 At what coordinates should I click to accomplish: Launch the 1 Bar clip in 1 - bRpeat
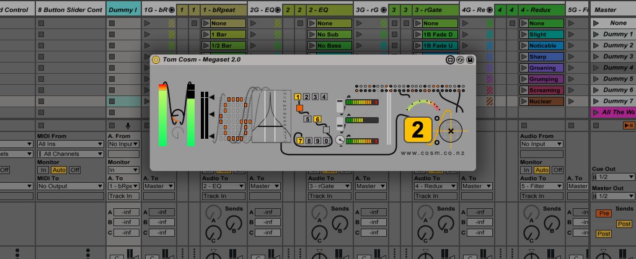[206, 35]
